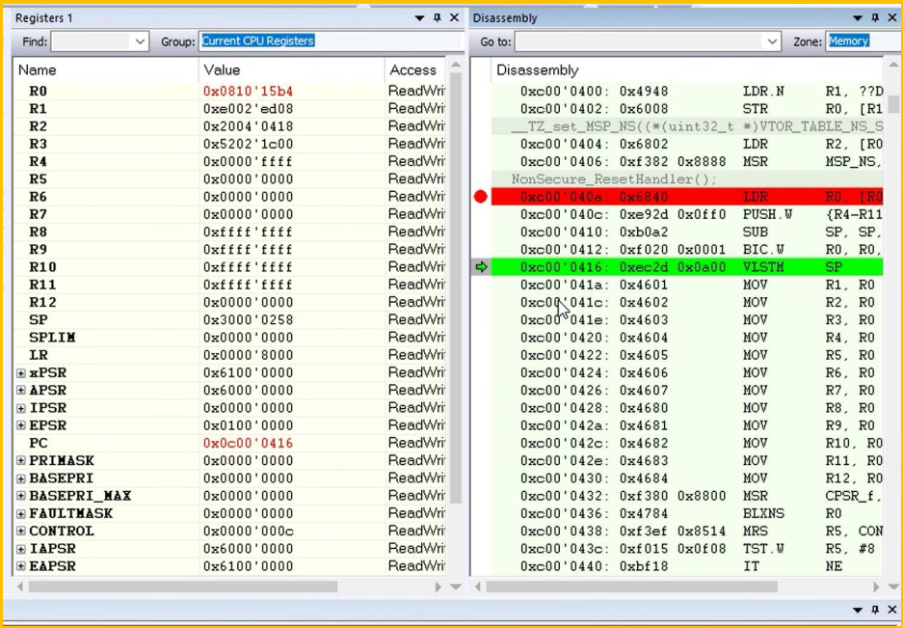Open Disassembly panel options arrow

pos(858,18)
